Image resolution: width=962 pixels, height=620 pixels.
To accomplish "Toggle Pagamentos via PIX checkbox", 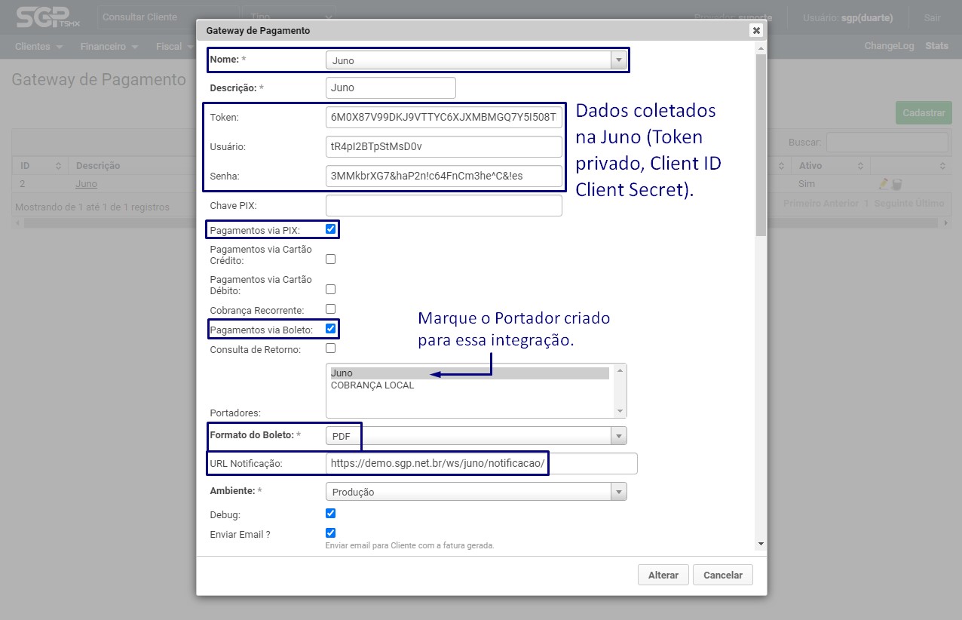I will 330,229.
